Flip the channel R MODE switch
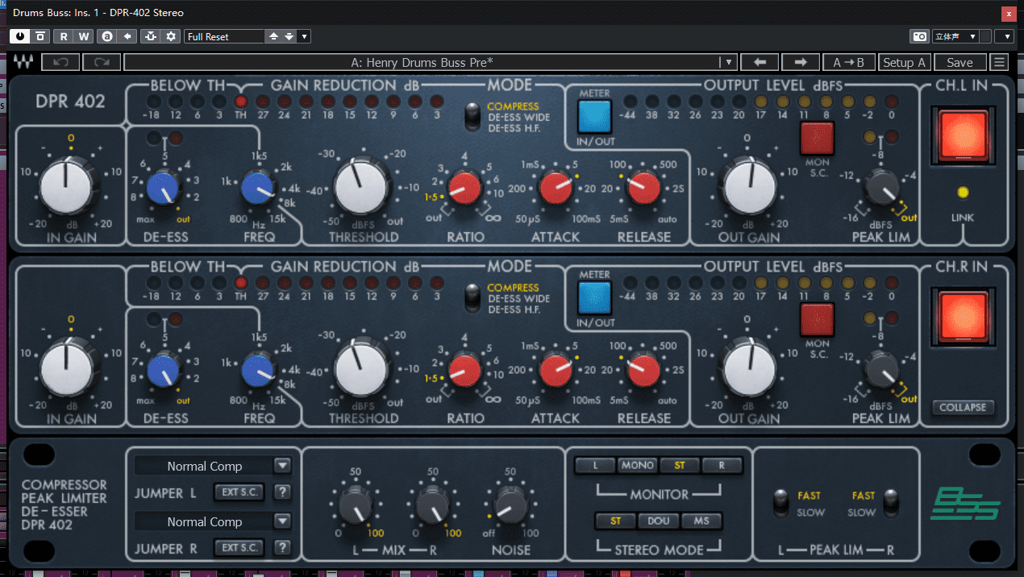The width and height of the screenshot is (1024, 577). click(x=474, y=299)
